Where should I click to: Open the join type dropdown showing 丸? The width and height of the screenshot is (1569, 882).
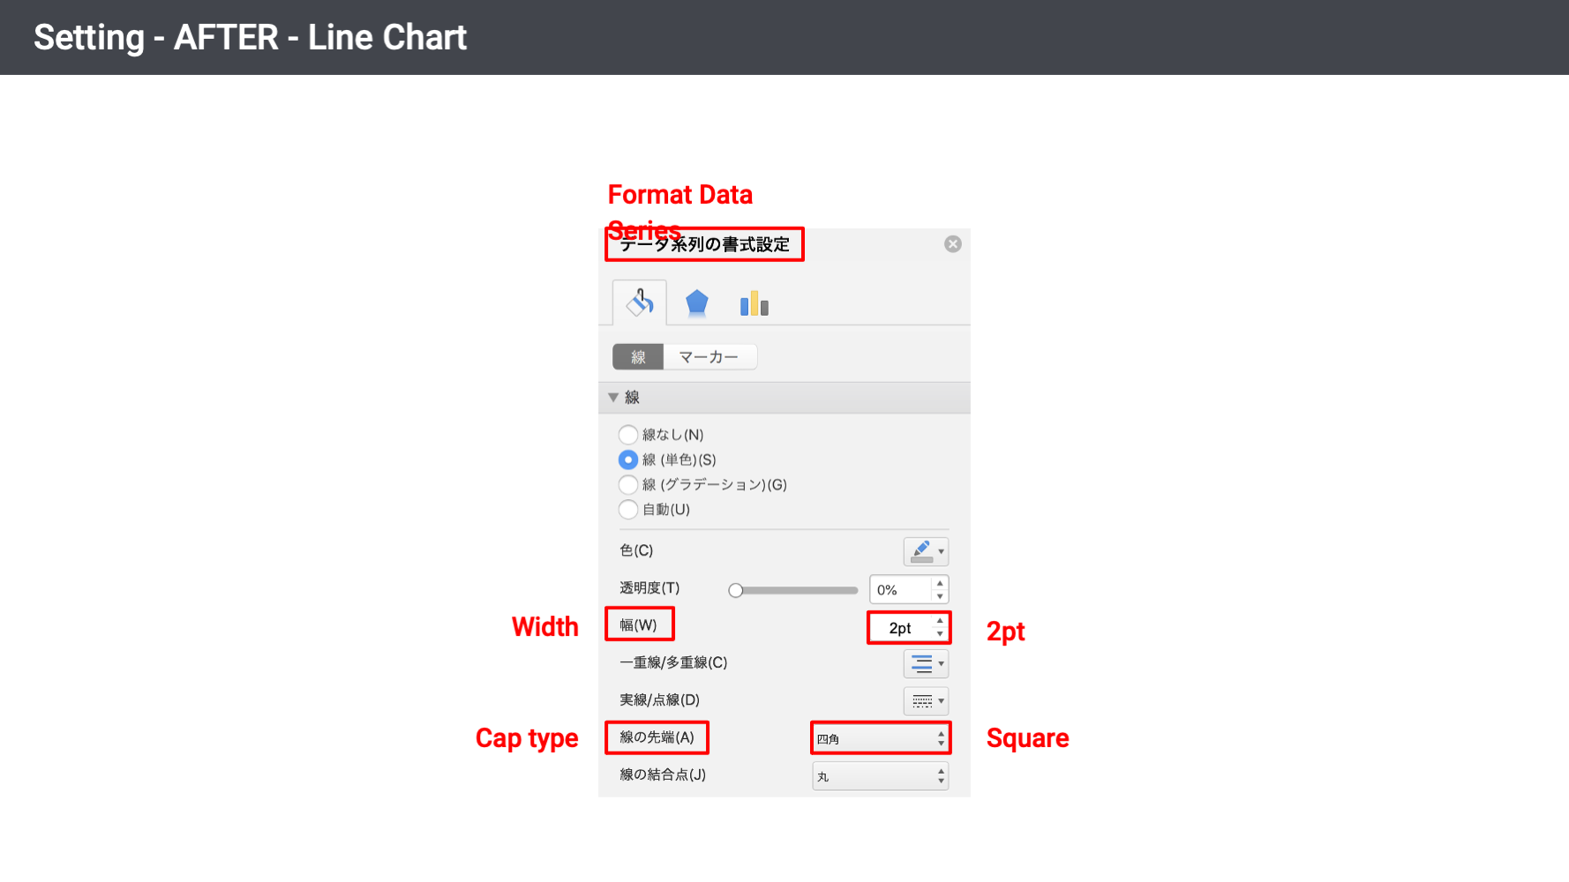pyautogui.click(x=880, y=776)
